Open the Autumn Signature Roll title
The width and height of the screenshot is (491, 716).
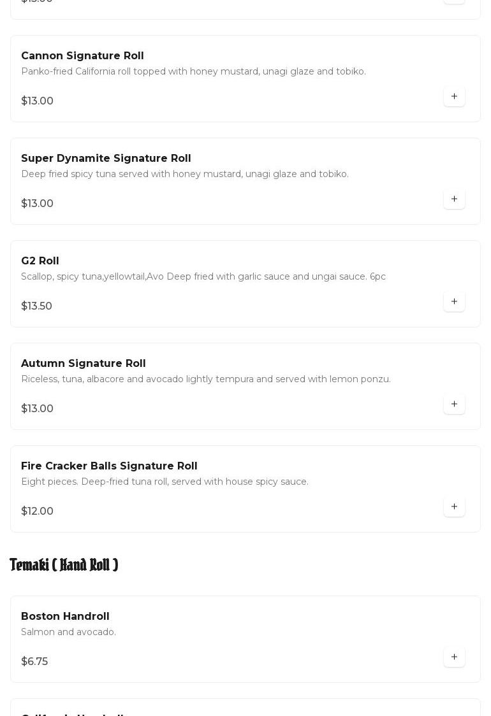coord(84,364)
